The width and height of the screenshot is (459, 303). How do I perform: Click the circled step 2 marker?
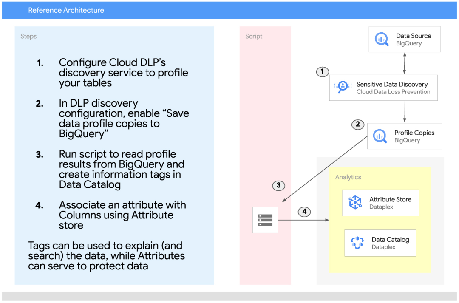coord(358,125)
